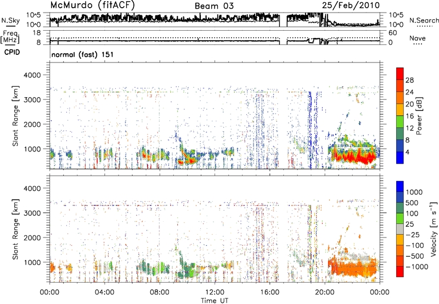Image resolution: width=439 pixels, height=304 pixels.
Task: Click the 16 label on Power color bar
Action: [x=409, y=116]
